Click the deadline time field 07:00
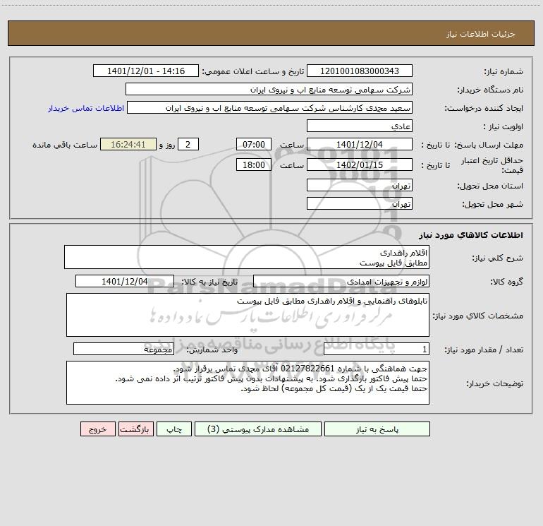The height and width of the screenshot is (526, 543). coord(253,144)
